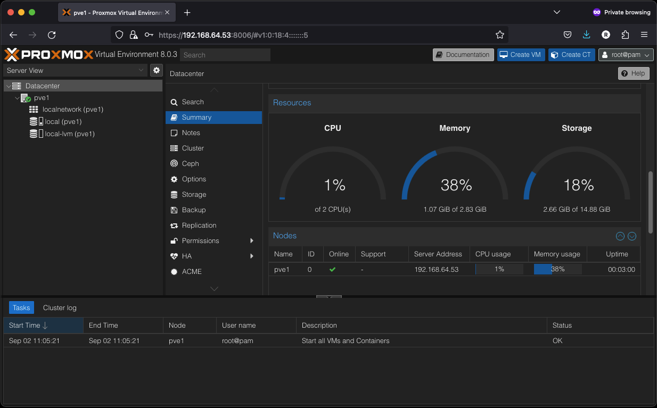Open the Cluster menu item
Screen dimensions: 657x408
tap(213, 148)
